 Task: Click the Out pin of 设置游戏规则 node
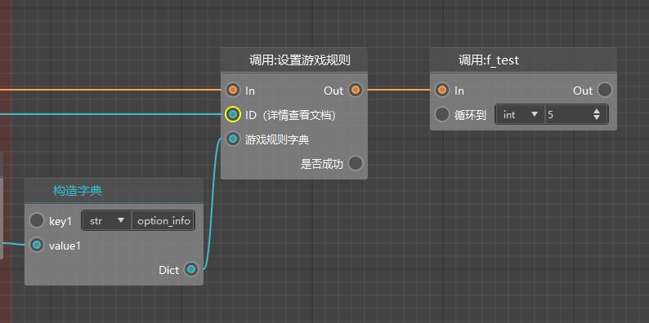(355, 90)
